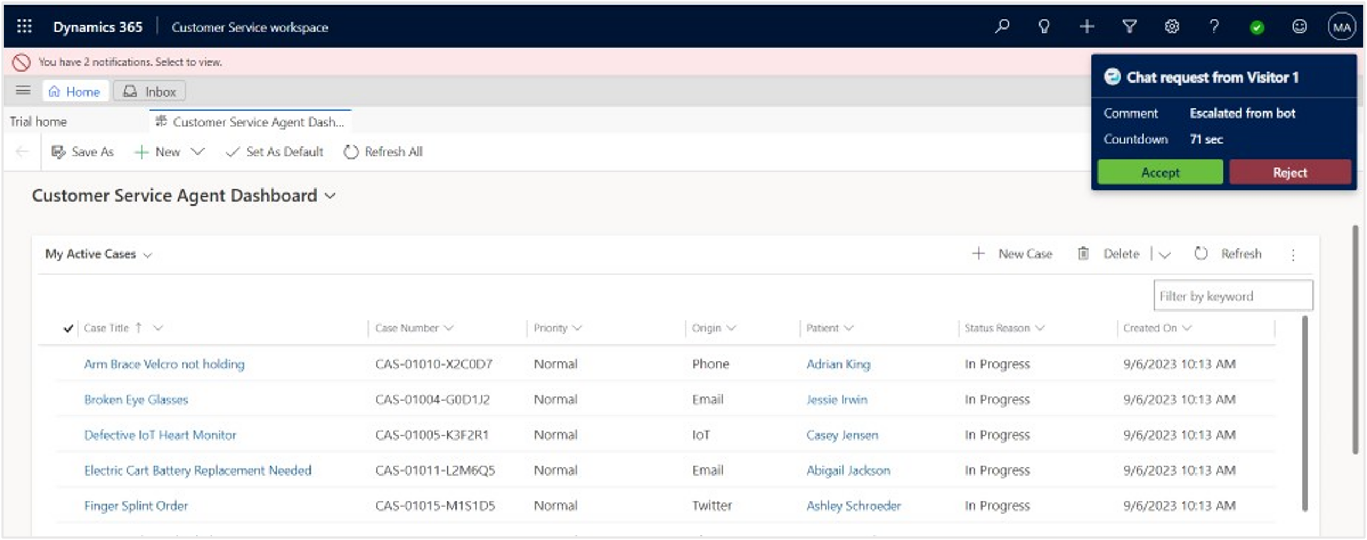Click the back arrow icon
Image resolution: width=1367 pixels, height=540 pixels.
22,151
